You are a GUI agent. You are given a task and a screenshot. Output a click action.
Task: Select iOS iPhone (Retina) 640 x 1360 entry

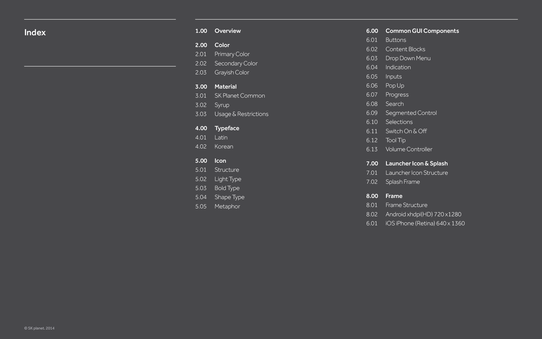[425, 223]
